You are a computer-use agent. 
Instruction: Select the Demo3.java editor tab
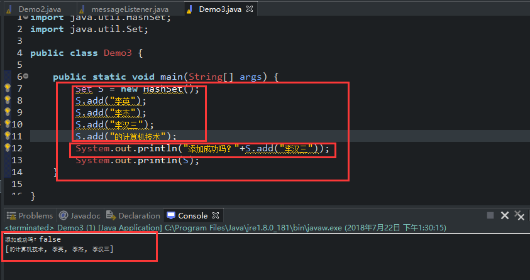tap(220, 9)
